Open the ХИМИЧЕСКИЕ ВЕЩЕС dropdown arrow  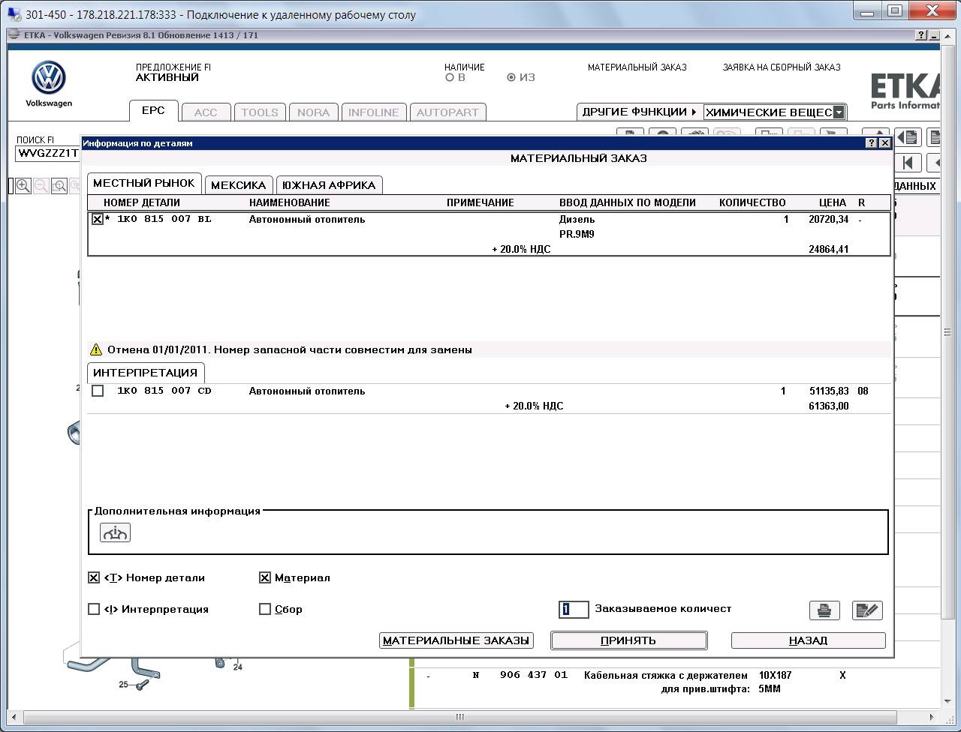click(839, 112)
